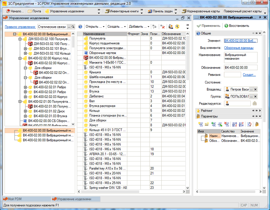Click the green plus add-parameter icon
The height and width of the screenshot is (210, 270).
point(214,124)
